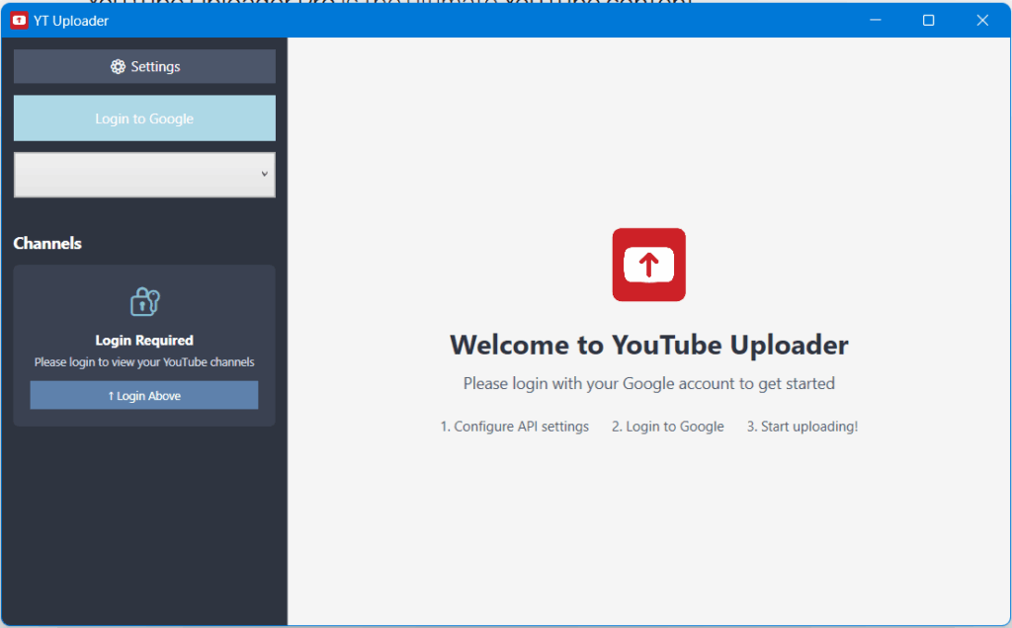Click the padlock Login Required icon
The width and height of the screenshot is (1012, 628).
144,301
